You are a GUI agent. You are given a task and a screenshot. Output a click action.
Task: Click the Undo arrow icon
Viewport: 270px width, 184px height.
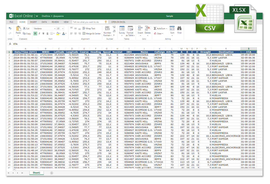point(10,28)
